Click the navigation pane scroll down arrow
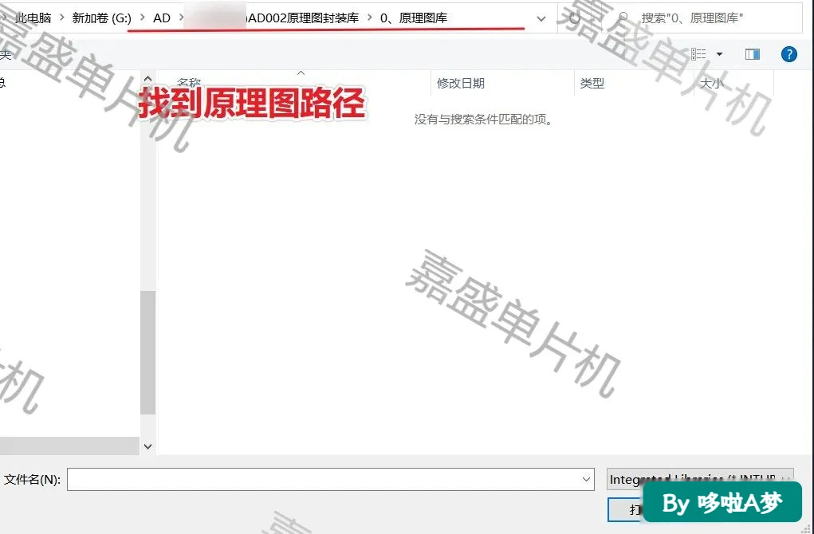The height and width of the screenshot is (534, 814). [148, 446]
